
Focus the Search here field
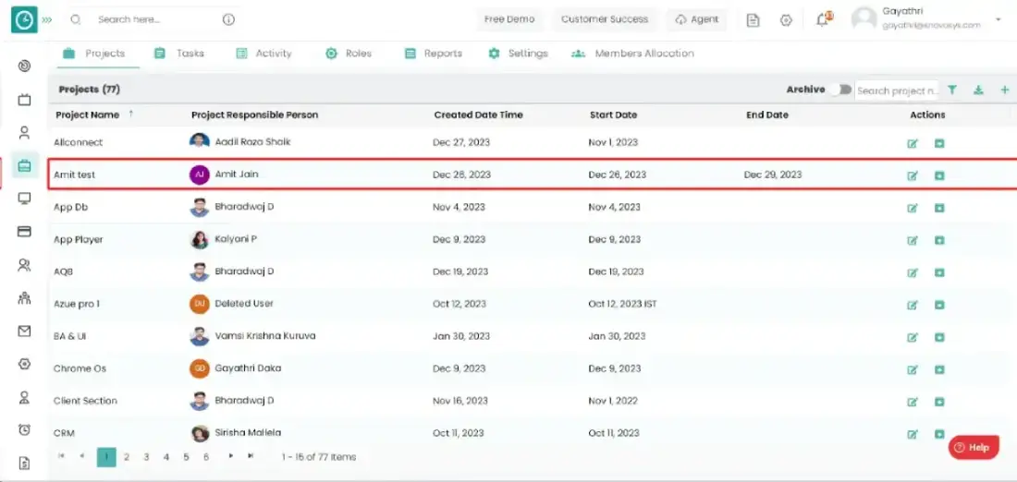153,20
